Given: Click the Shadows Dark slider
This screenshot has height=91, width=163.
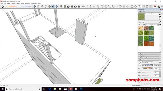Looking at the screenshot, I should pyautogui.click(x=147, y=75).
